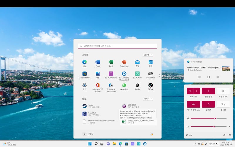Launch Word from the pinned apps
The image size is (235, 147).
98,63
